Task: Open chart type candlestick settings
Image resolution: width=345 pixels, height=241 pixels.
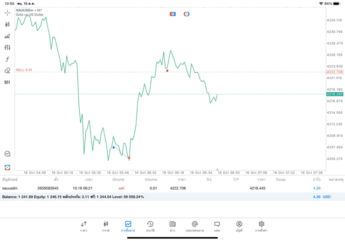Action: tap(8, 24)
